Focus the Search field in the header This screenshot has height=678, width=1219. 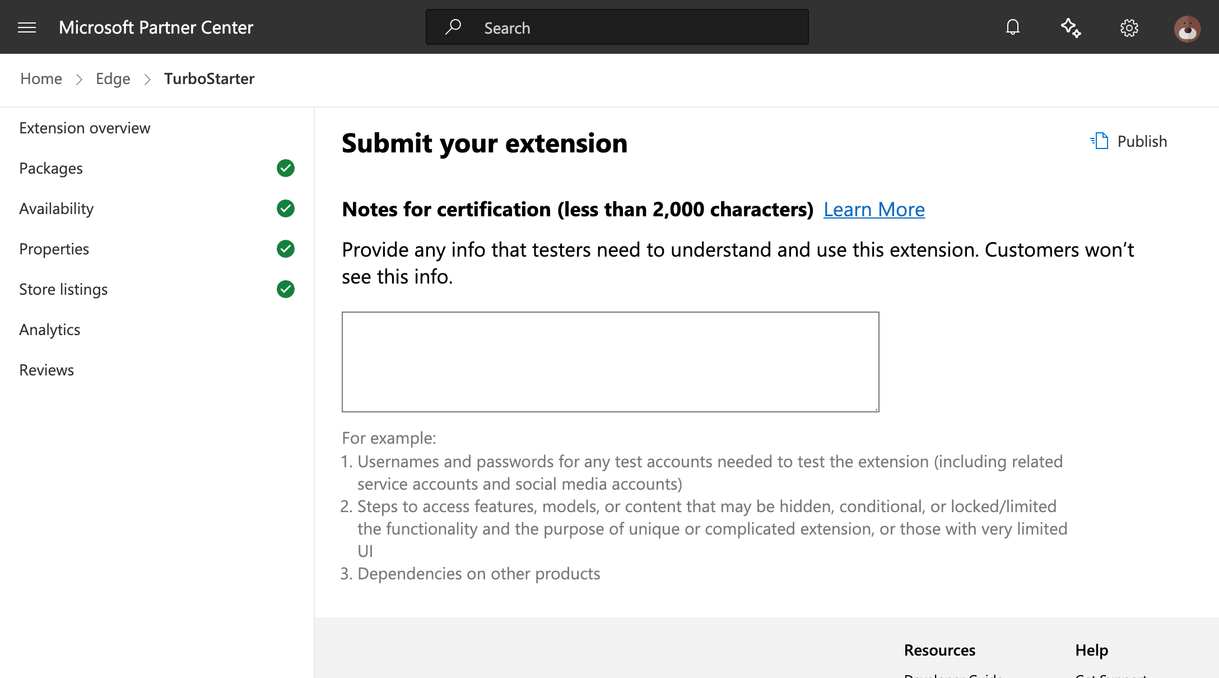[639, 27]
